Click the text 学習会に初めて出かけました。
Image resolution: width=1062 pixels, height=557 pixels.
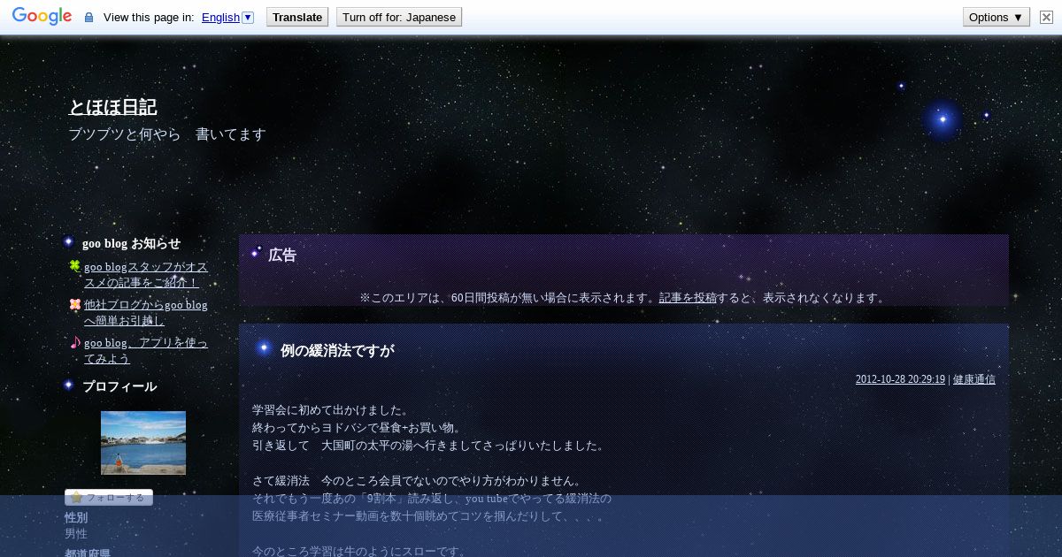tap(331, 410)
